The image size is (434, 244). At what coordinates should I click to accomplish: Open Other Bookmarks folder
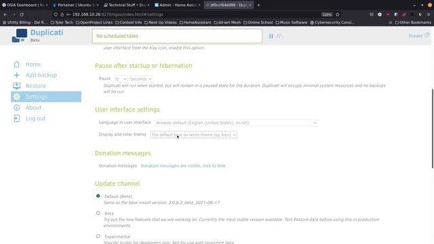tap(413, 22)
